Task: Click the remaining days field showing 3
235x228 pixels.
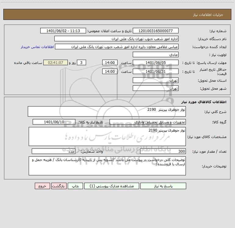Action: coord(81,62)
